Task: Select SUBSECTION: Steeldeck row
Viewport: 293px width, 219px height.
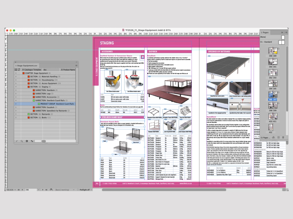Action: 45,90
